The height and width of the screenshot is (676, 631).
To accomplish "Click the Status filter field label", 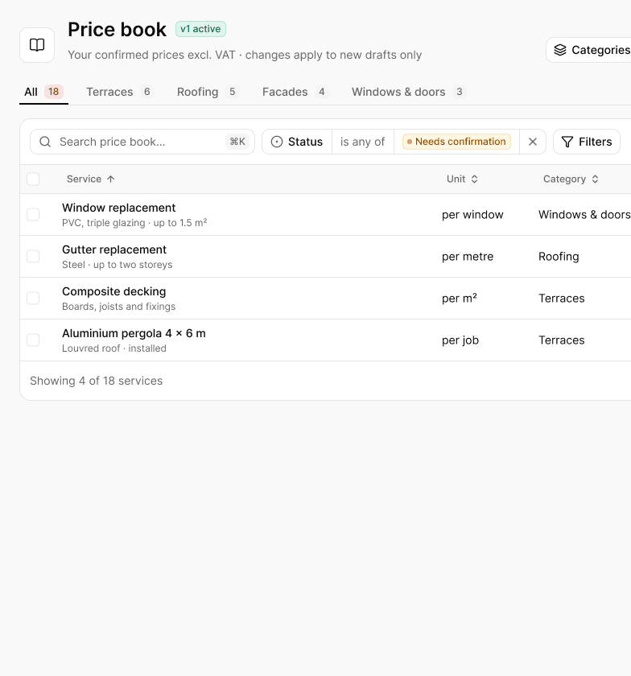I will click(297, 142).
